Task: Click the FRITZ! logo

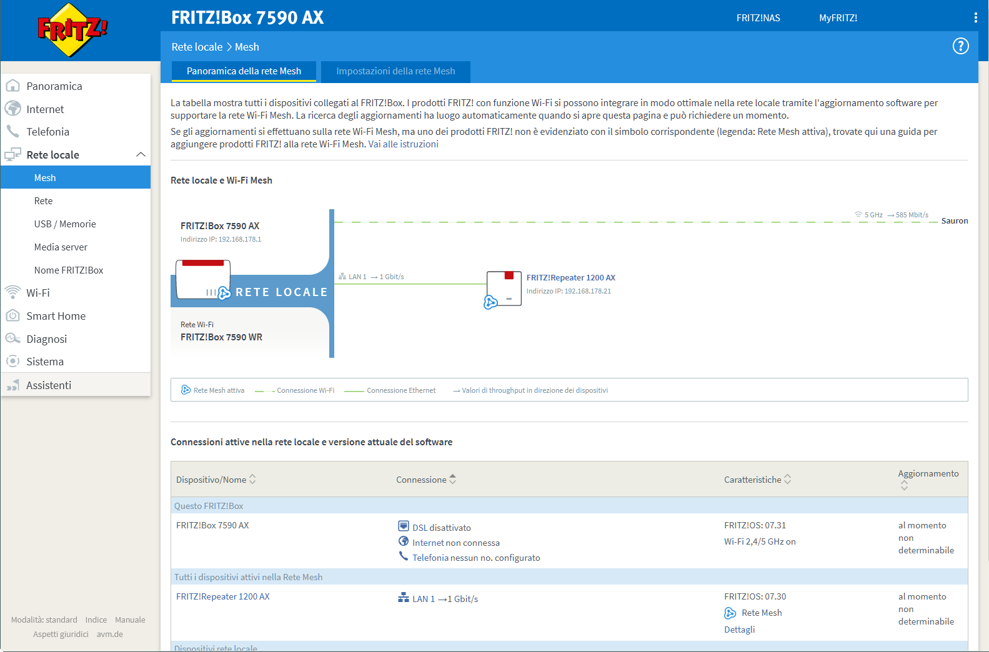Action: click(72, 29)
